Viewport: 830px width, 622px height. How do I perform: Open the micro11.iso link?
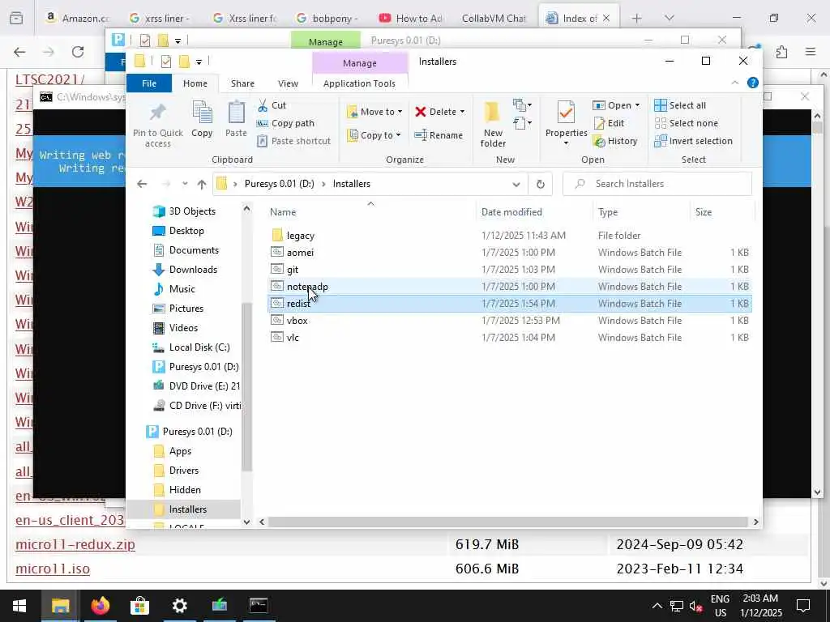(x=53, y=569)
